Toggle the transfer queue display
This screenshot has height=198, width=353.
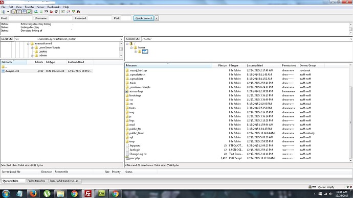(29, 12)
